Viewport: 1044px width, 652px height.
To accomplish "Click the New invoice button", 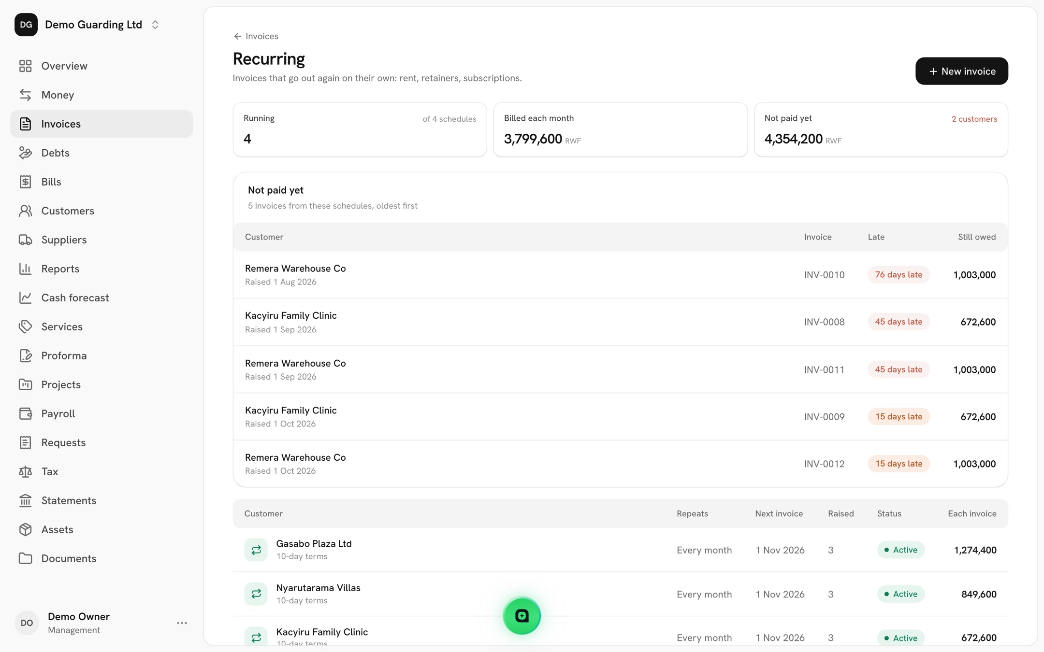I will coord(961,71).
